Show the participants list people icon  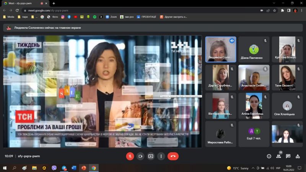pyautogui.click(x=278, y=156)
